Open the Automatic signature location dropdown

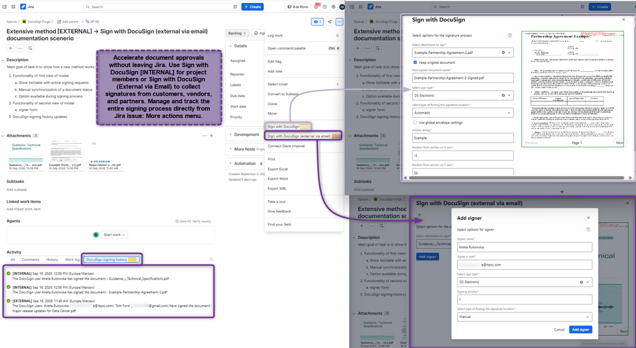(x=463, y=113)
